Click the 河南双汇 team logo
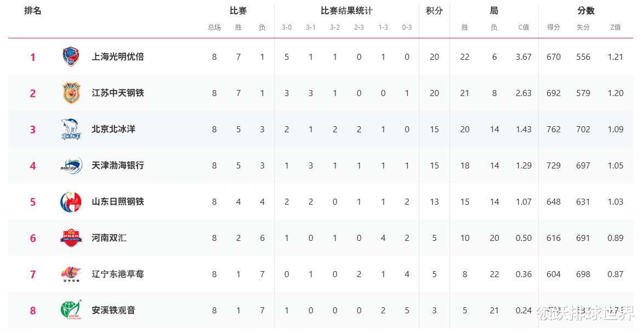The height and width of the screenshot is (332, 643). [71, 238]
